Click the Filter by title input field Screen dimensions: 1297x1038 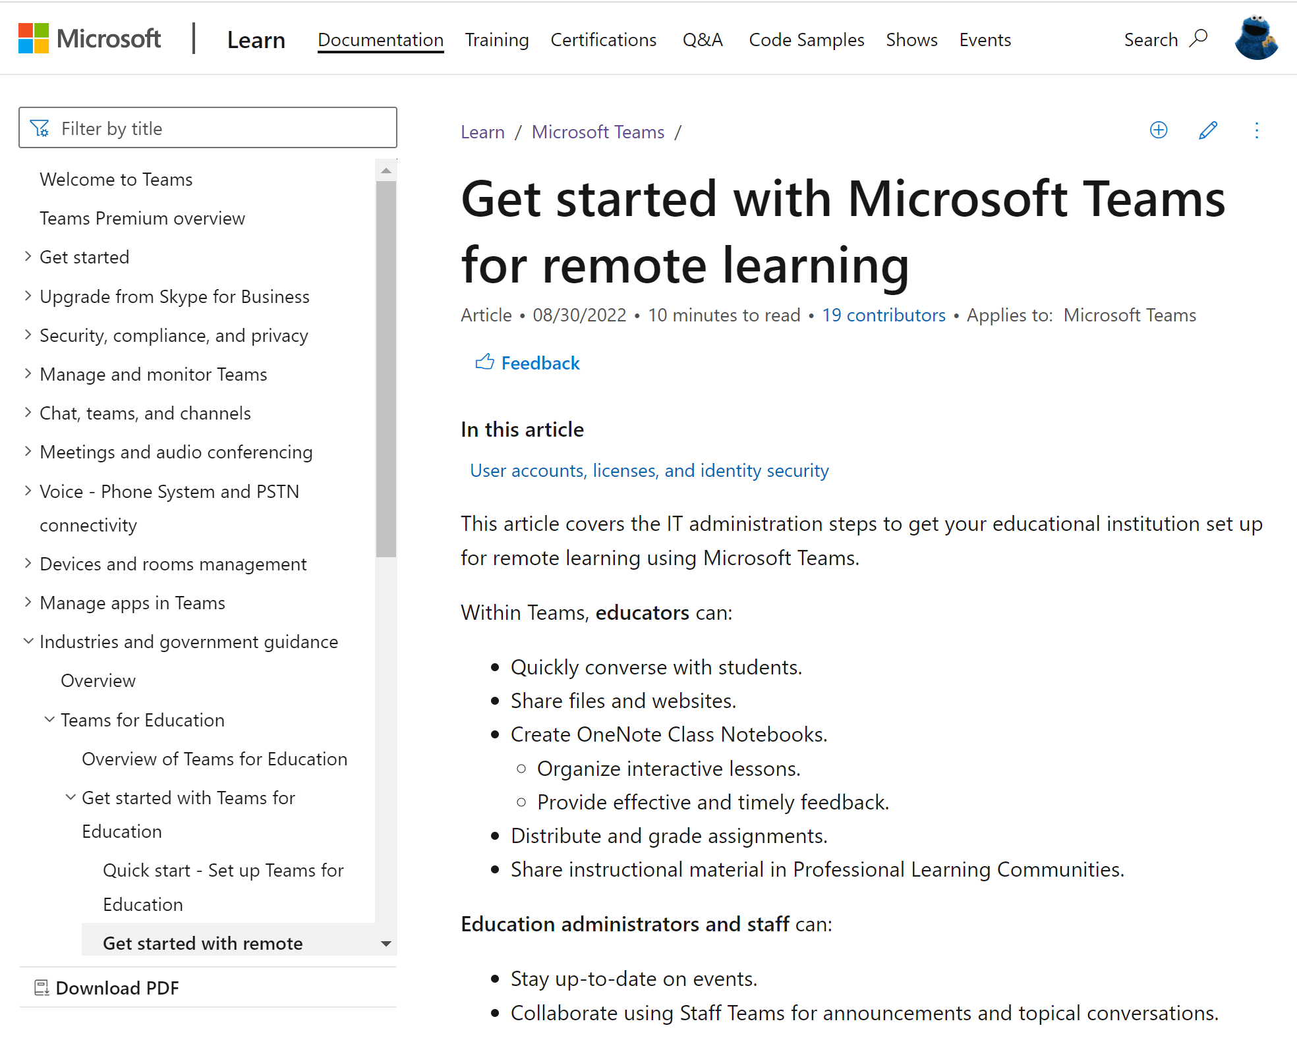[209, 128]
